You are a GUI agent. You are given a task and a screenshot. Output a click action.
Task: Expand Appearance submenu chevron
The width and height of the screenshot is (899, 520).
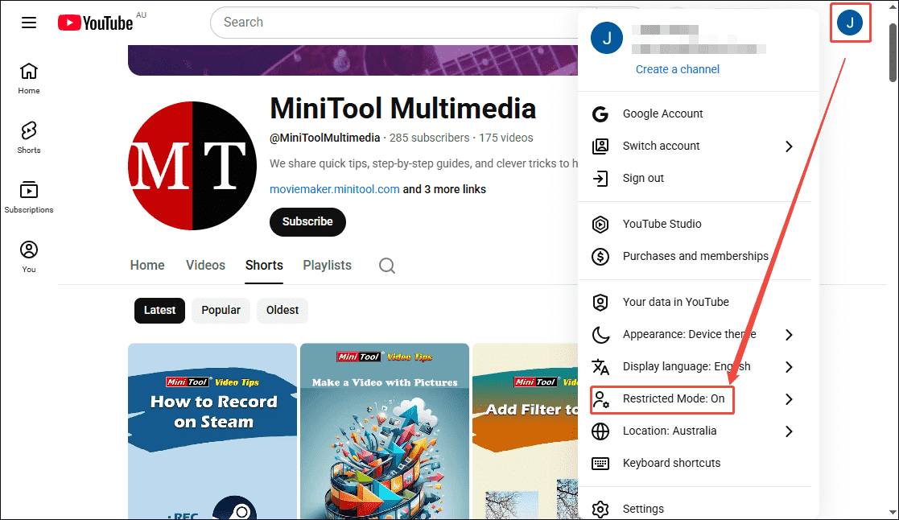click(x=789, y=334)
